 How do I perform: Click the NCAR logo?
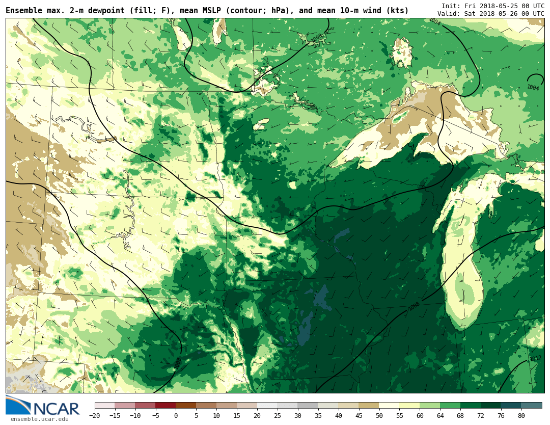click(x=43, y=406)
